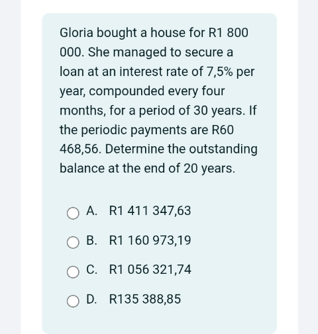Viewport: 318px width, 334px height.
Task: Click the answer text R1 411 347,63
Action: (x=150, y=210)
